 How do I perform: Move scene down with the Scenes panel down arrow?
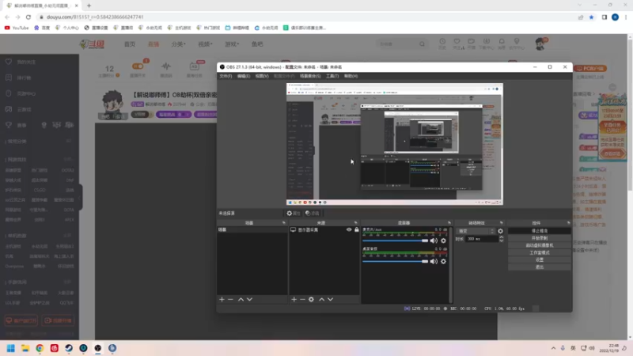[x=249, y=300]
